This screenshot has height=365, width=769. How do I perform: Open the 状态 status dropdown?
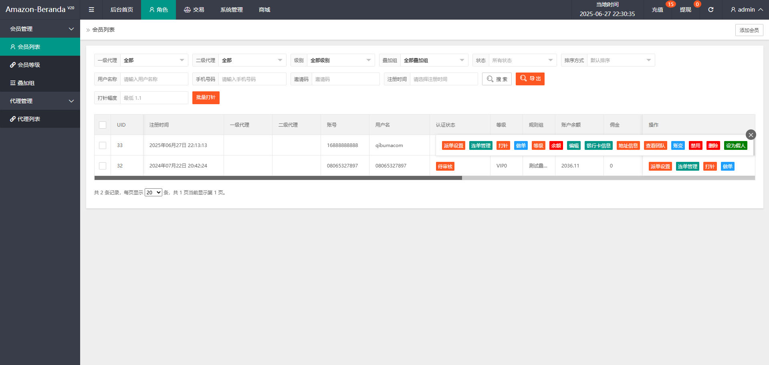point(522,60)
